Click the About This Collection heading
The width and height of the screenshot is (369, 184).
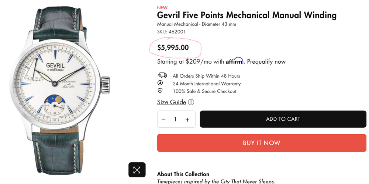[x=183, y=174]
